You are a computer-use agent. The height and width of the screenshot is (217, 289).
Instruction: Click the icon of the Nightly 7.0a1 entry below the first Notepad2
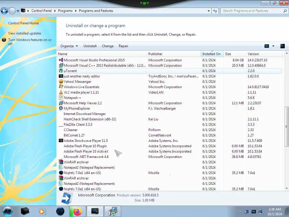point(61,173)
